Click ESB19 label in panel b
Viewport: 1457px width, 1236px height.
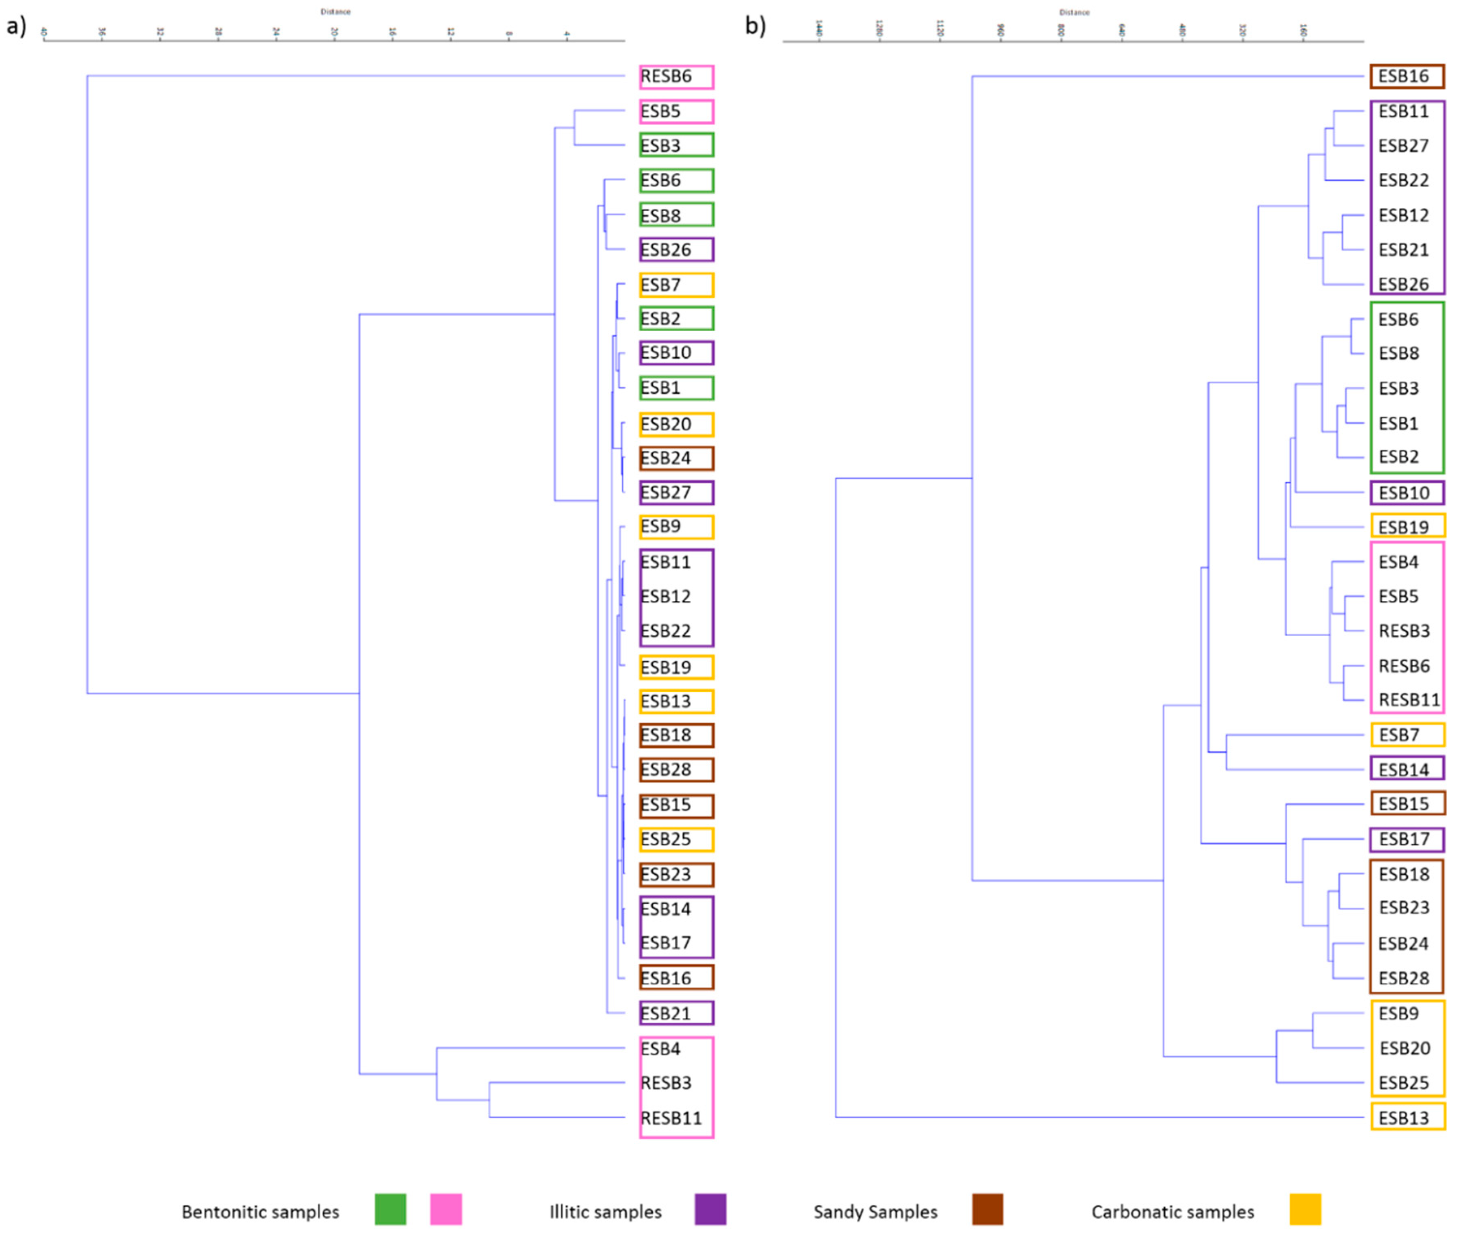1404,527
